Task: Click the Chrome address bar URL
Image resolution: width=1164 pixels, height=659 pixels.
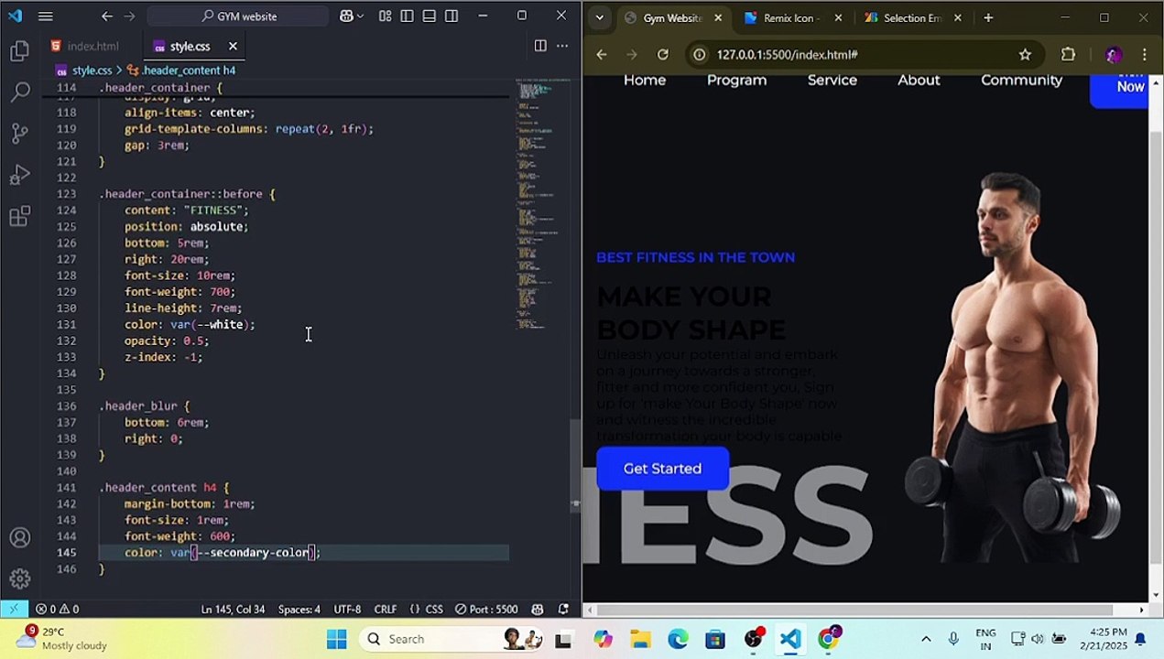Action: pyautogui.click(x=788, y=54)
